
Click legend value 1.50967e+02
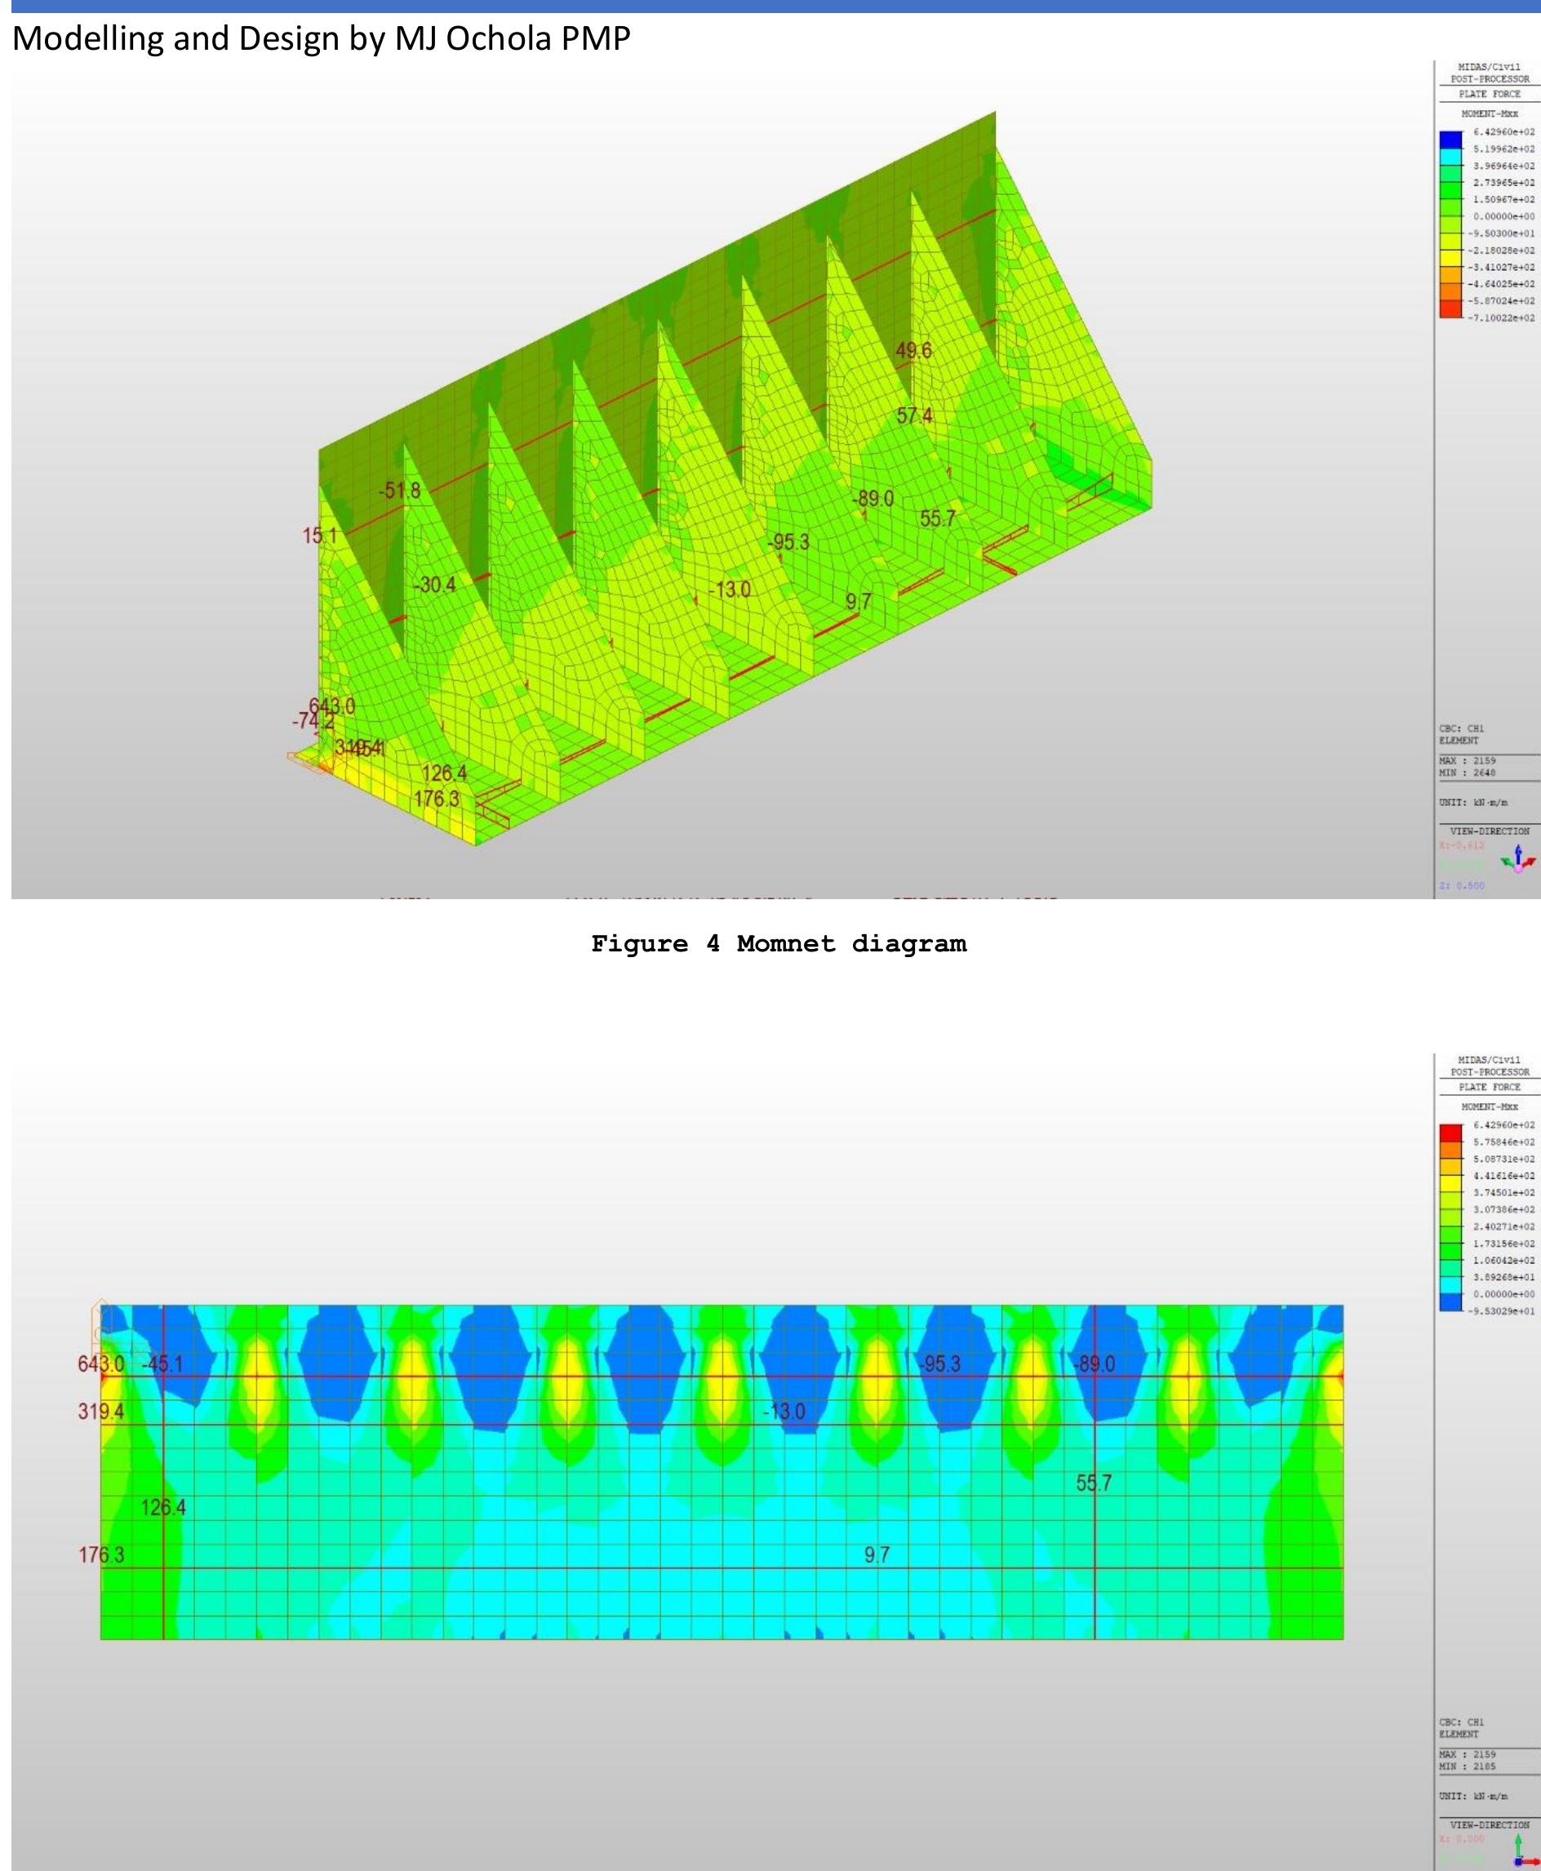(1503, 200)
